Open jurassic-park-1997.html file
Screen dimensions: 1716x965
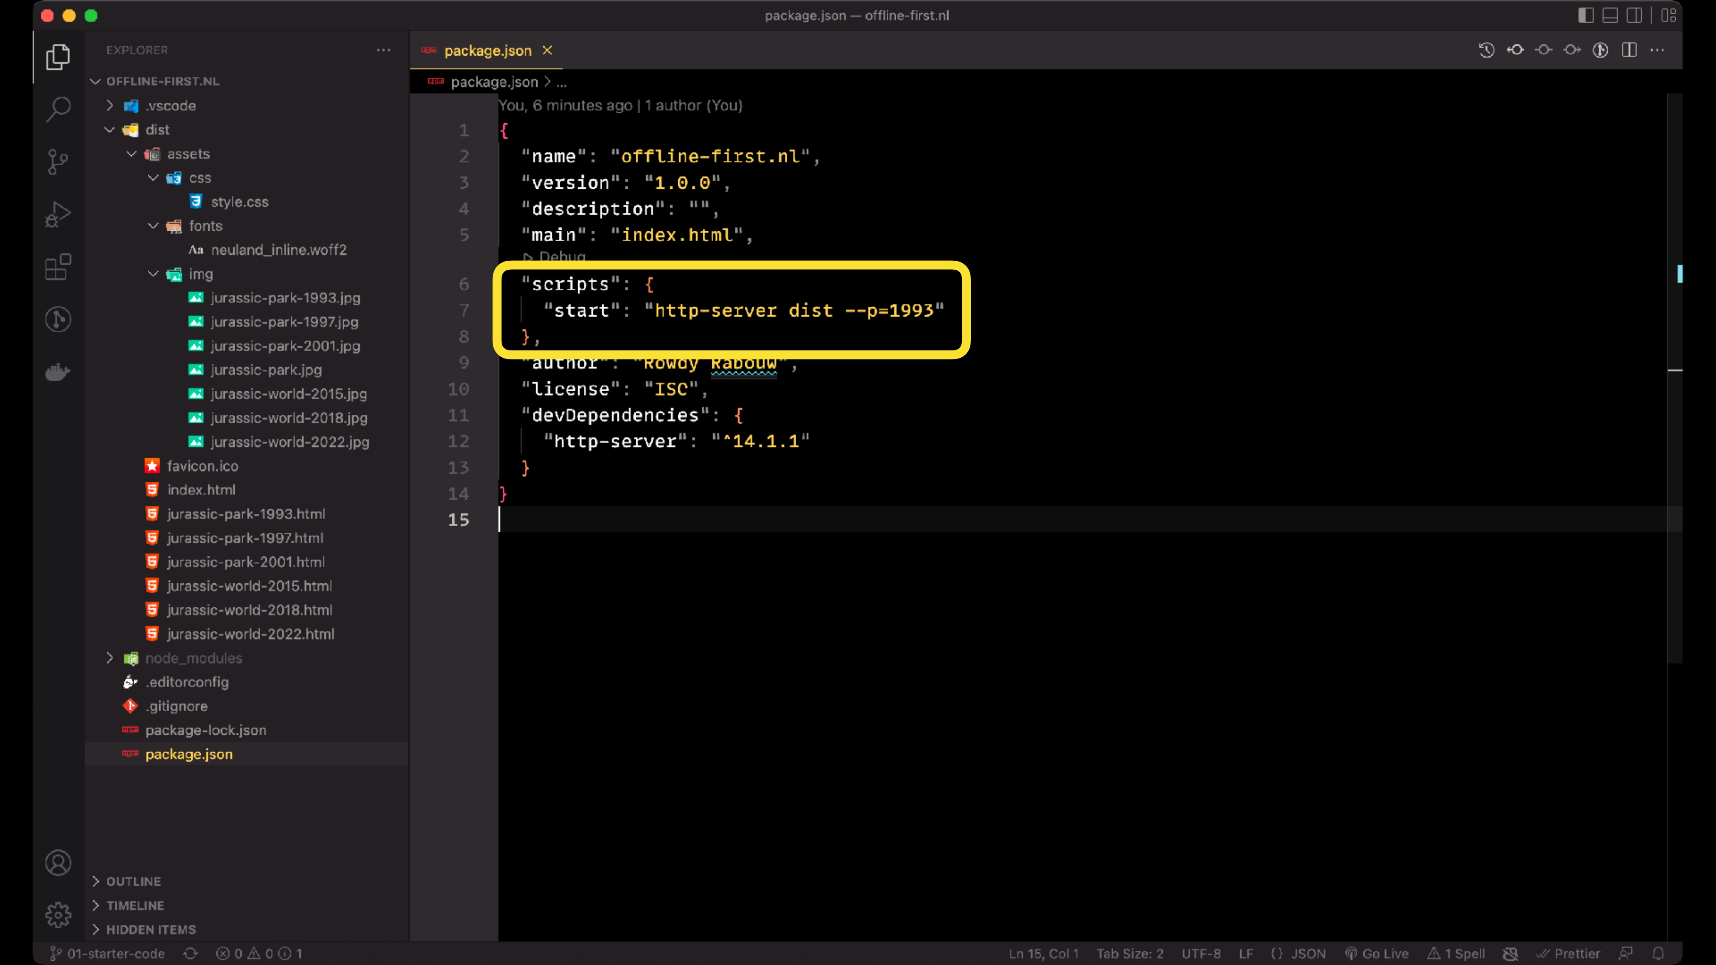tap(245, 537)
